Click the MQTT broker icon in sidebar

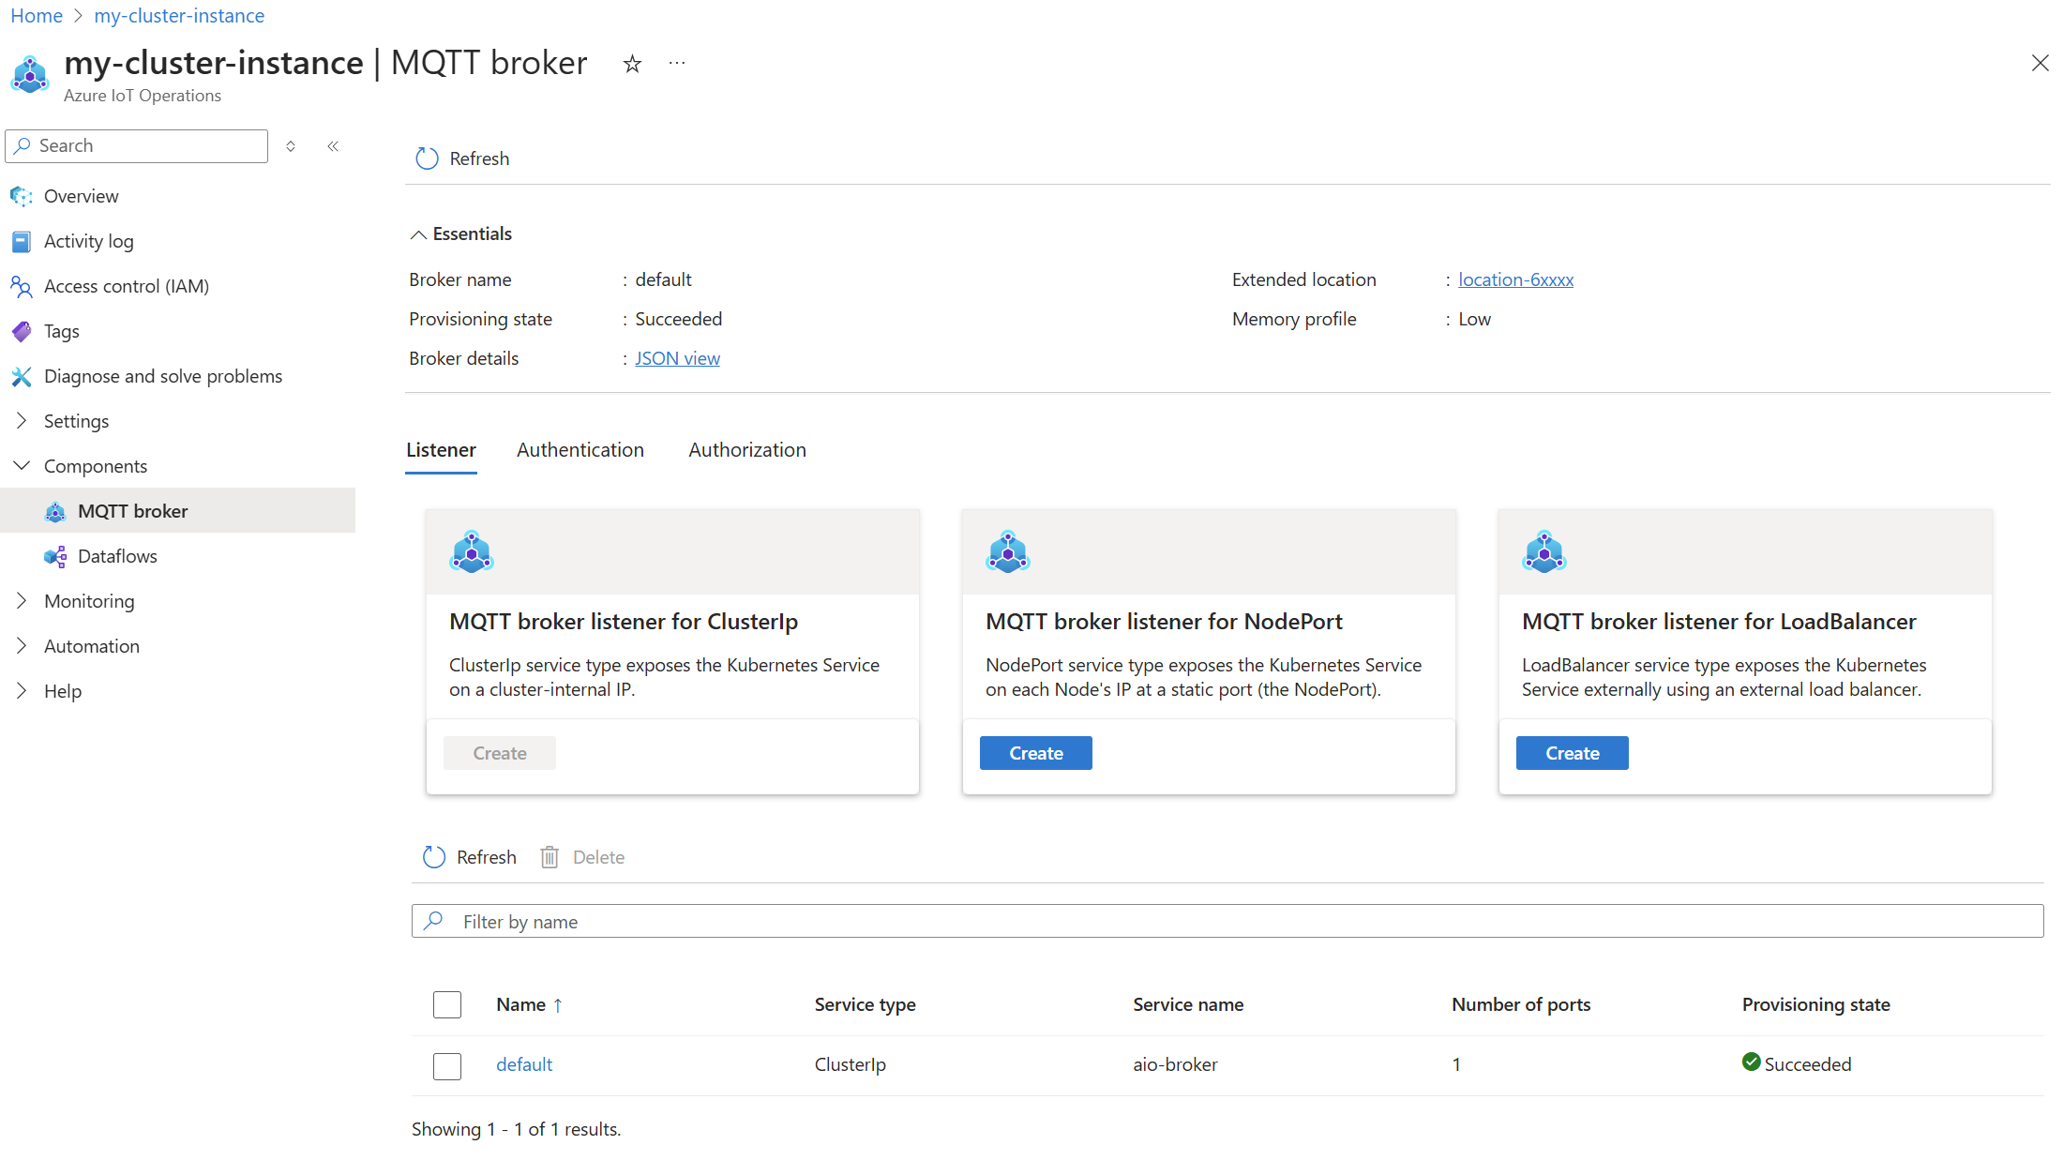tap(58, 511)
